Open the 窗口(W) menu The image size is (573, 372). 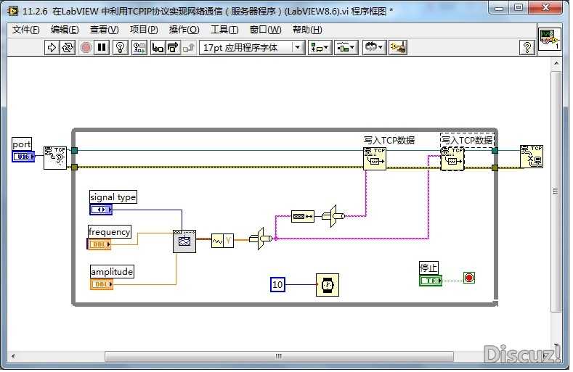(x=265, y=30)
